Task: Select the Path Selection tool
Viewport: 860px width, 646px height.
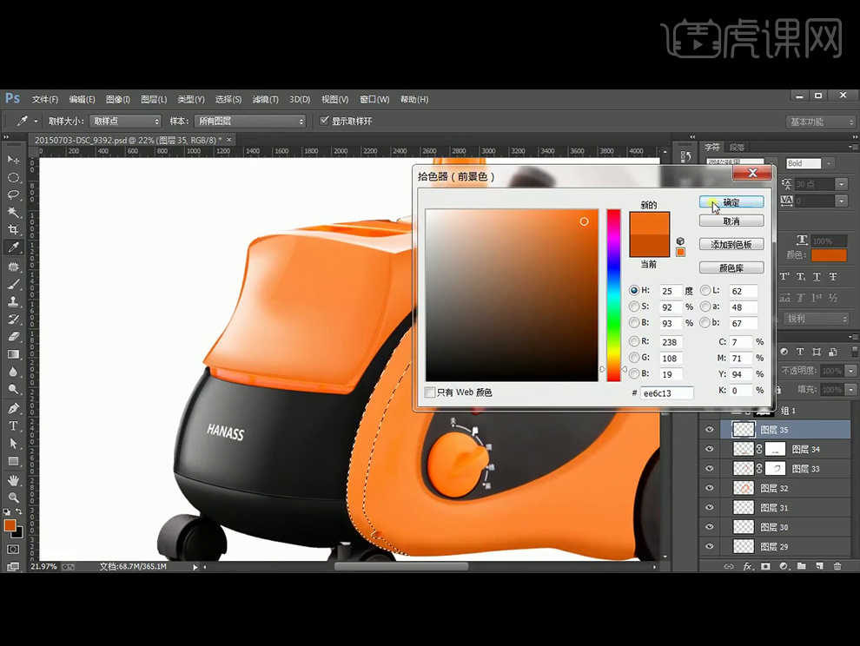Action: point(13,444)
